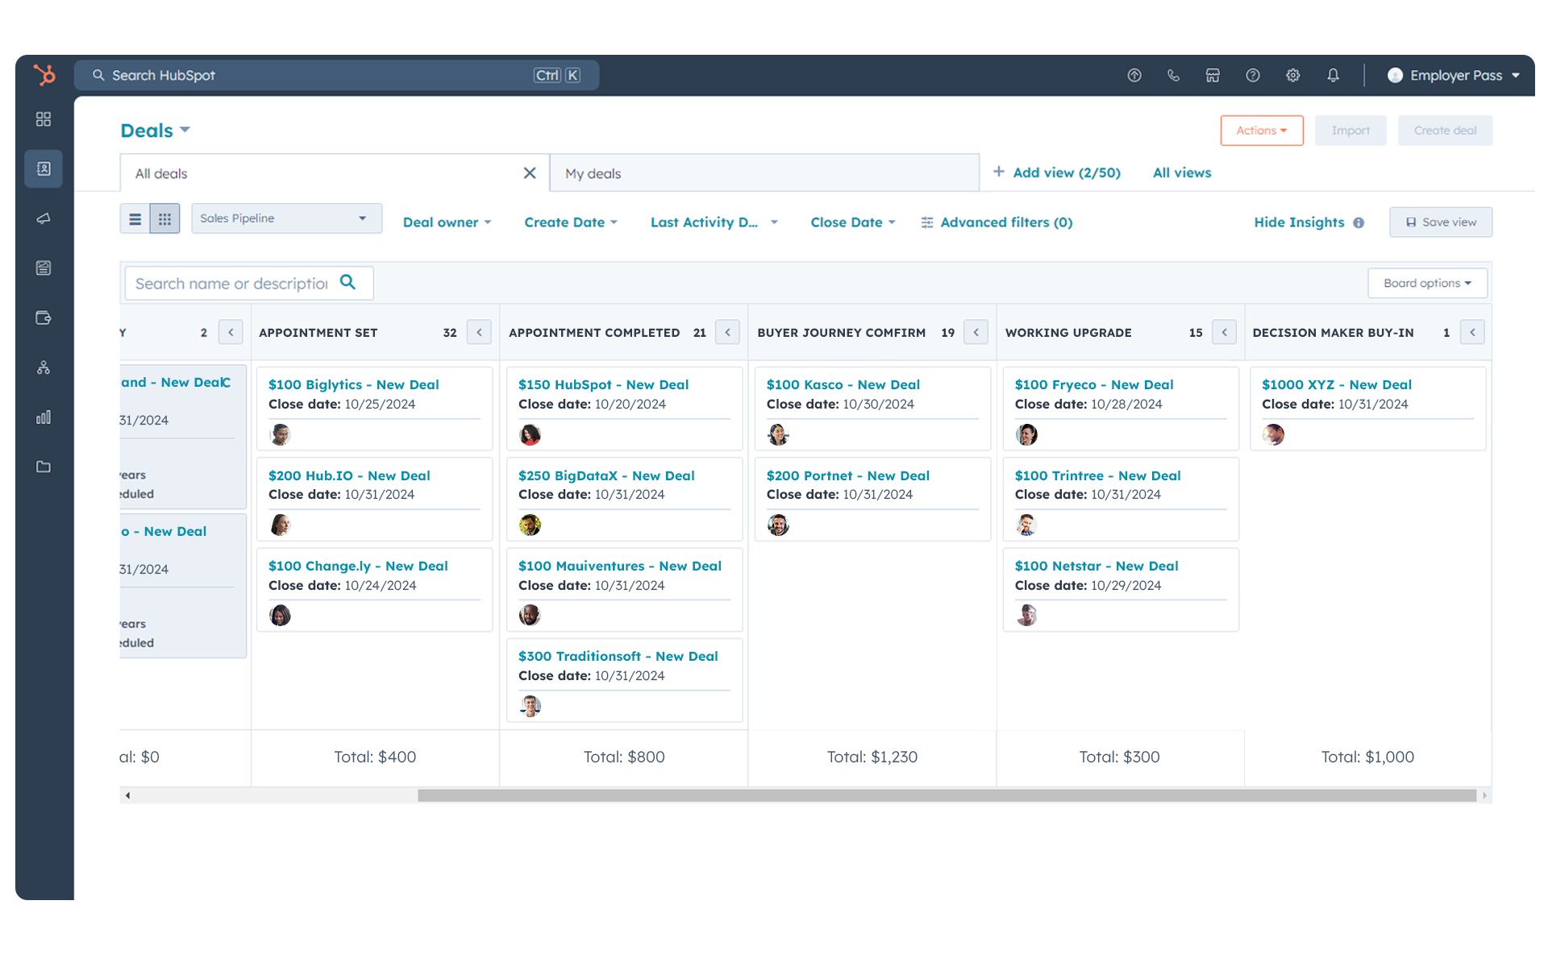1548x967 pixels.
Task: Open the Actions dropdown button
Action: point(1262,131)
